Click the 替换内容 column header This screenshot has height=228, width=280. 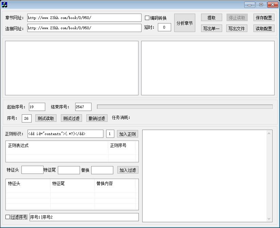115,183
